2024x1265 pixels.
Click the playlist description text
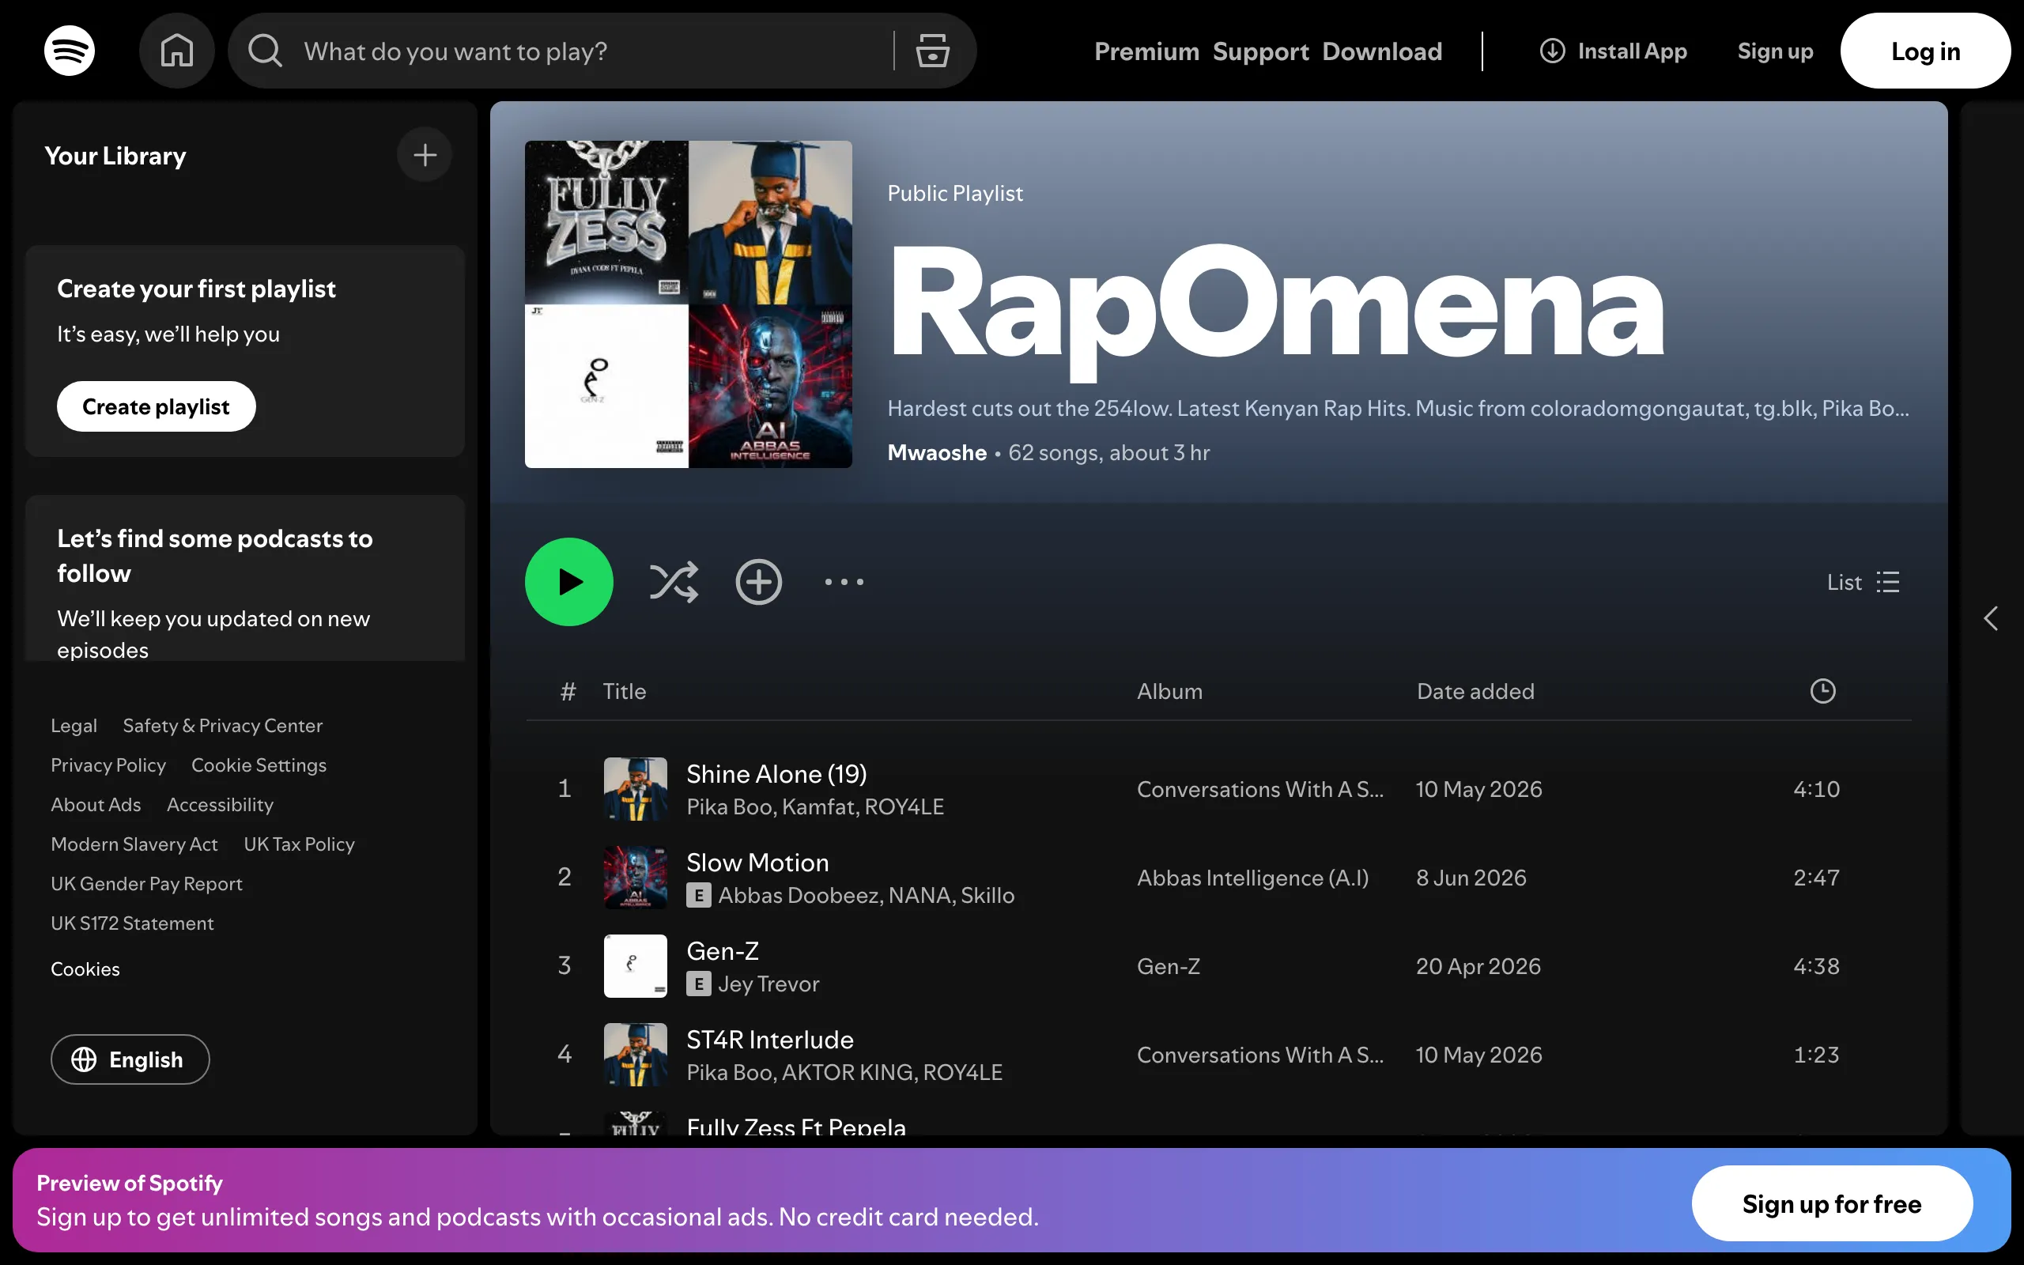click(x=1398, y=408)
